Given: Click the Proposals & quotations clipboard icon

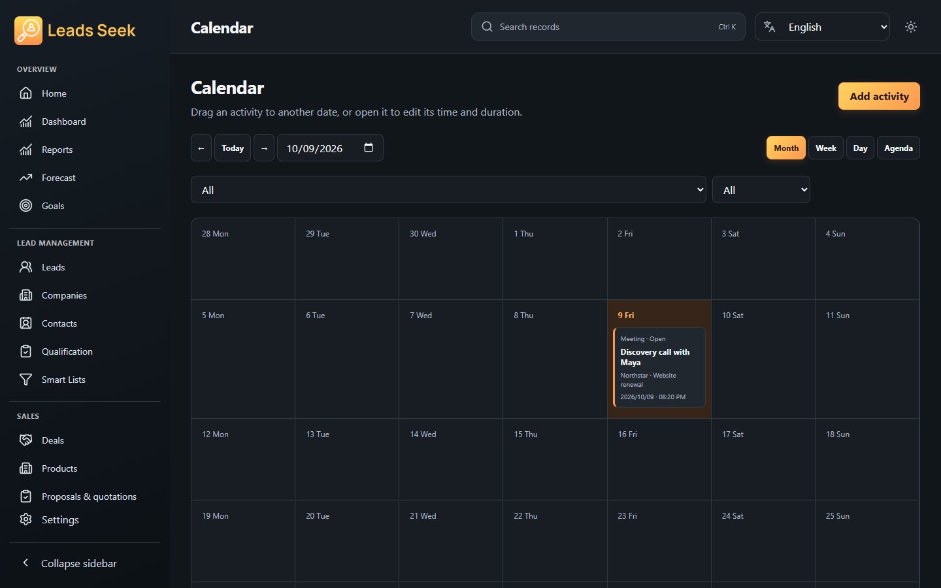Looking at the screenshot, I should [x=25, y=497].
